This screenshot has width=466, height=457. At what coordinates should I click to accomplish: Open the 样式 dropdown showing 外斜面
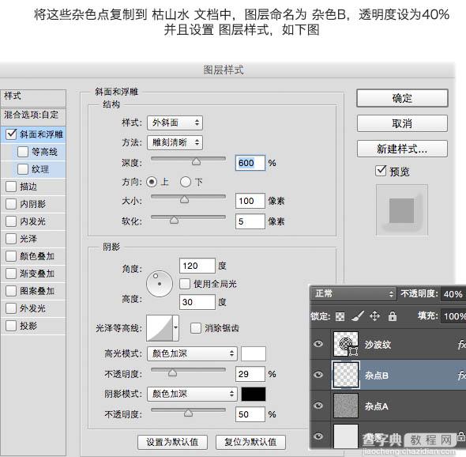175,123
